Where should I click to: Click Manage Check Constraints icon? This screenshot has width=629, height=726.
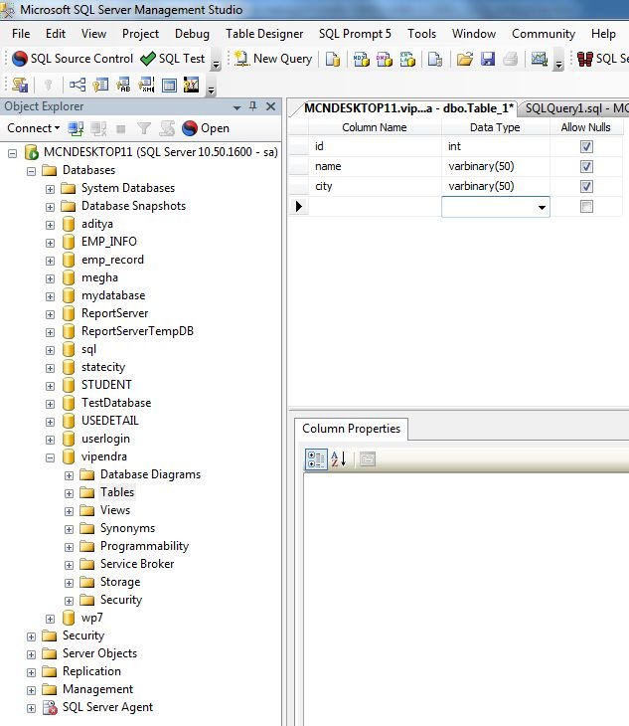169,86
